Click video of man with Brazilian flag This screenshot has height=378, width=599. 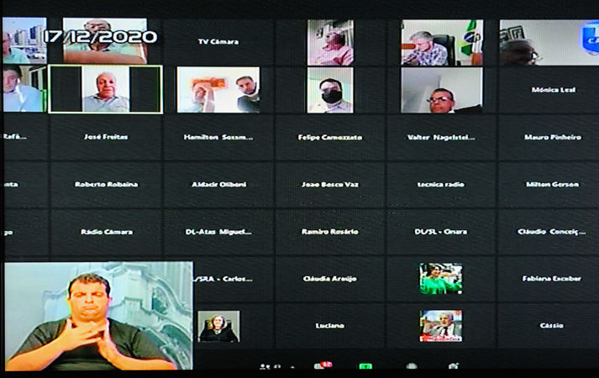(442, 42)
